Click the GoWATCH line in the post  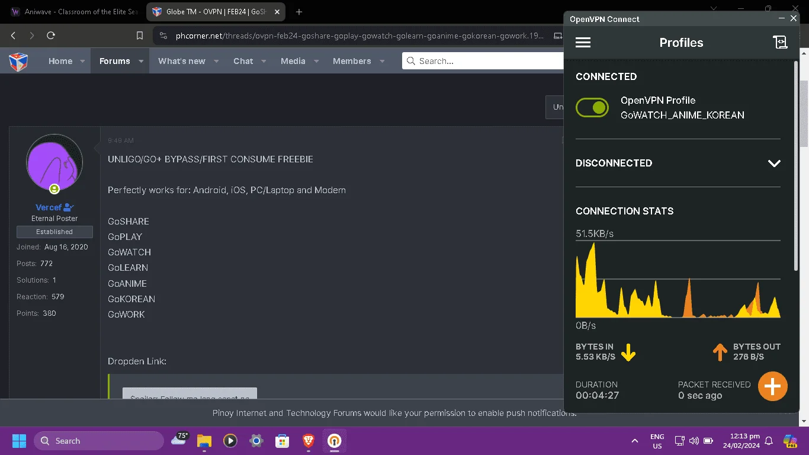coord(129,252)
